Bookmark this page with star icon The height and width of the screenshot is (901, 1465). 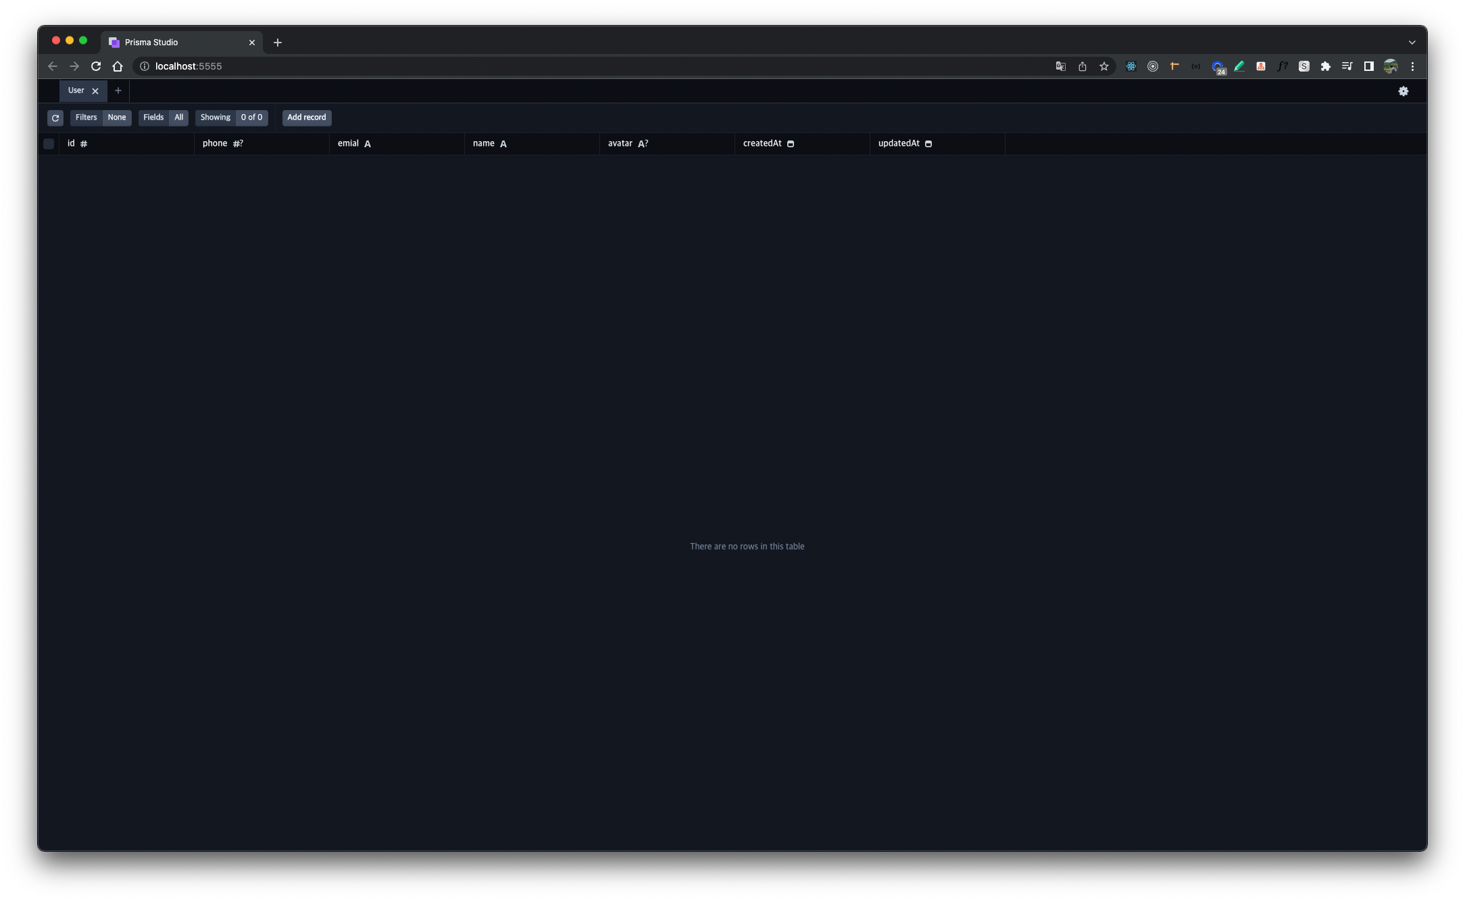(x=1103, y=66)
